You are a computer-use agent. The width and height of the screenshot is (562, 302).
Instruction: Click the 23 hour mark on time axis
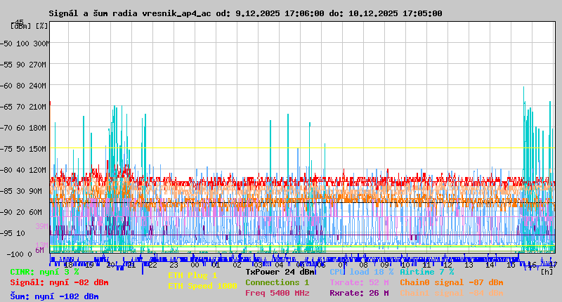click(174, 264)
